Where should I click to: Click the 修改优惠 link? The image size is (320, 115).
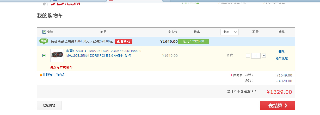click(281, 59)
